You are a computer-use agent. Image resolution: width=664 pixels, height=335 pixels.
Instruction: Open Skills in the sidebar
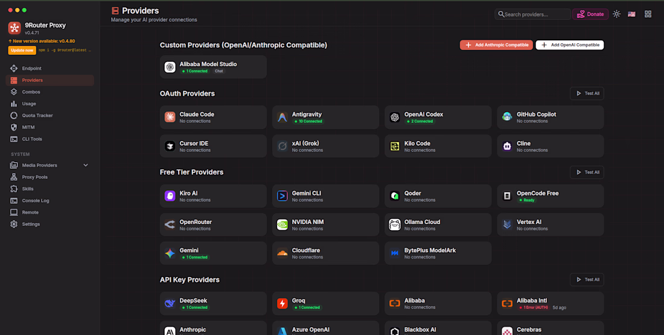(50, 189)
